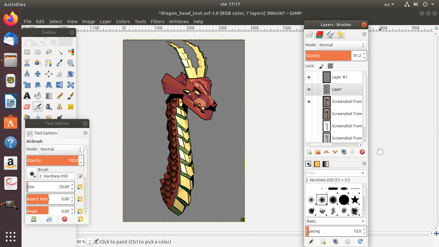This screenshot has height=247, width=439.
Task: Select the Zoom magnifier tool
Action: coord(71,63)
